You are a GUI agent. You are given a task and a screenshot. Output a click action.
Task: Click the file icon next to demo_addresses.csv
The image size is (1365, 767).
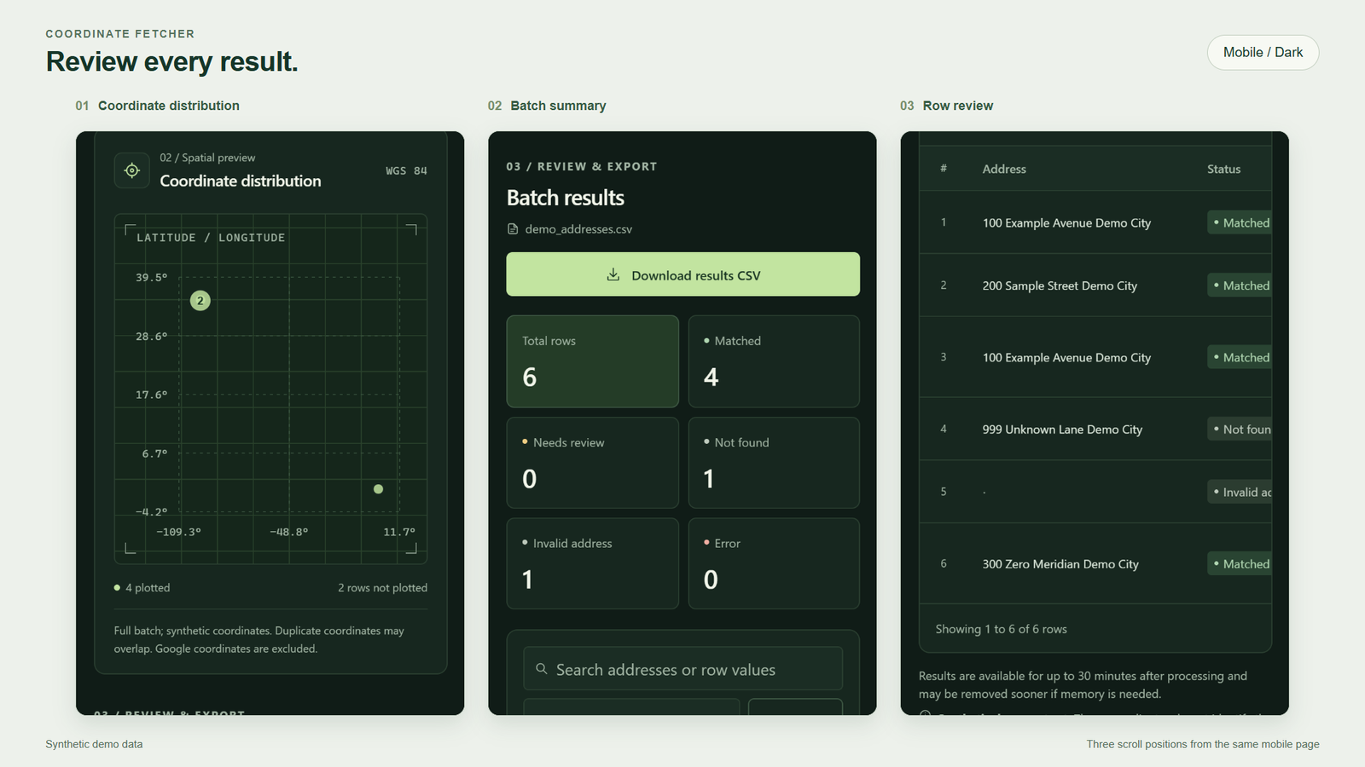point(513,229)
